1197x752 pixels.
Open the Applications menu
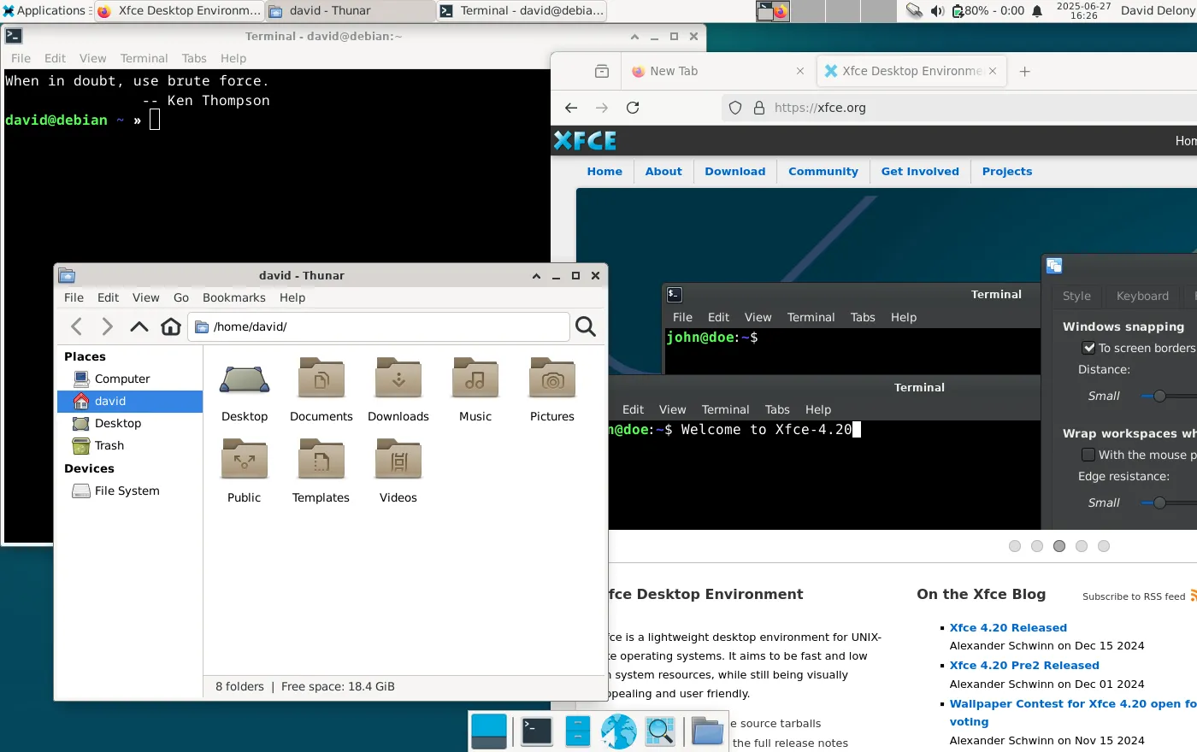[44, 11]
